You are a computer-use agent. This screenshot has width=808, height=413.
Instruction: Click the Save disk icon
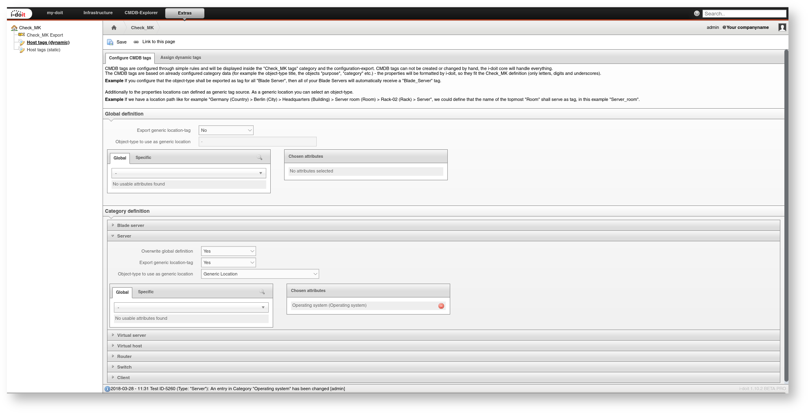(110, 42)
